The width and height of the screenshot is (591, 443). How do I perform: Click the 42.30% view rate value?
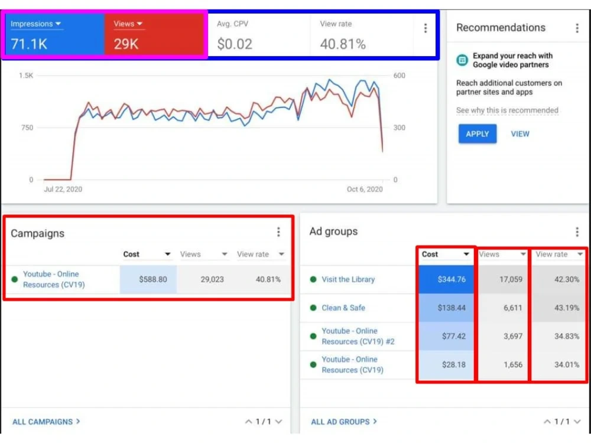[x=567, y=279]
